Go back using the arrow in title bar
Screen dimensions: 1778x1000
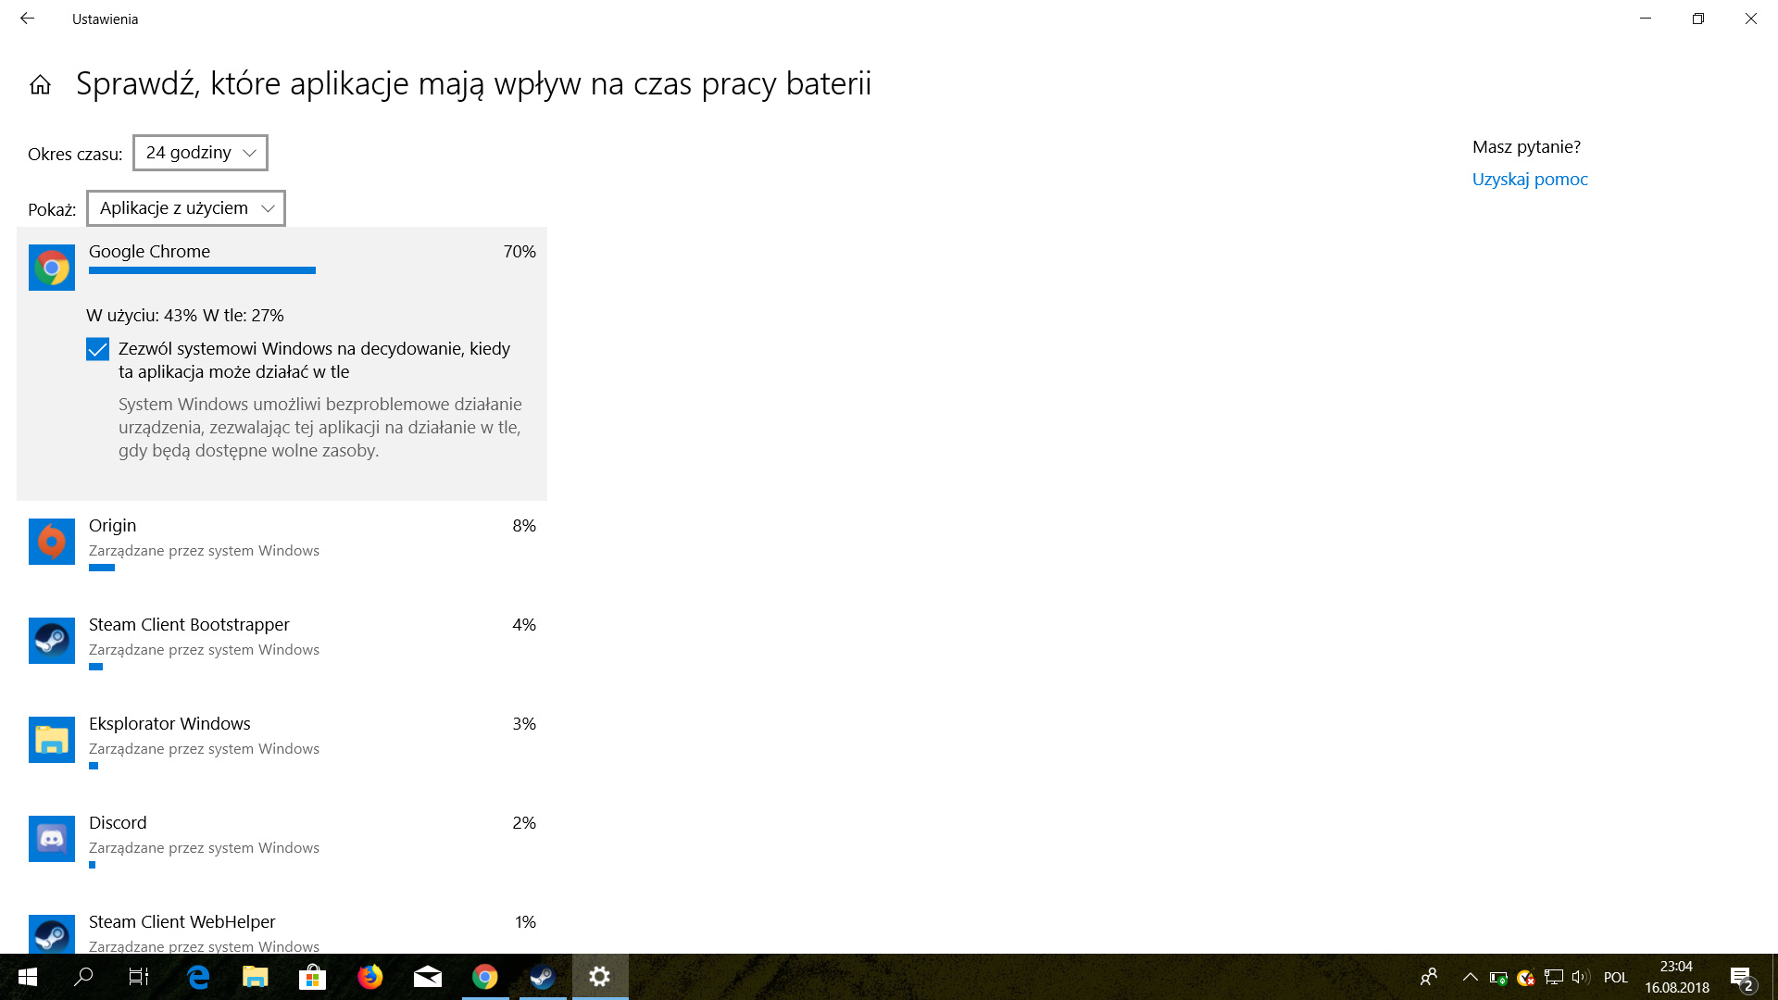point(27,19)
